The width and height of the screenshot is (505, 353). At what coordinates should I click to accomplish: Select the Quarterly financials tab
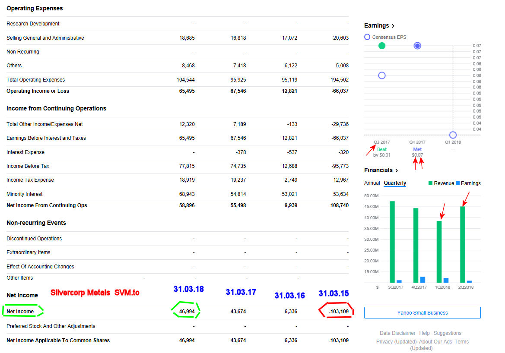tap(395, 183)
